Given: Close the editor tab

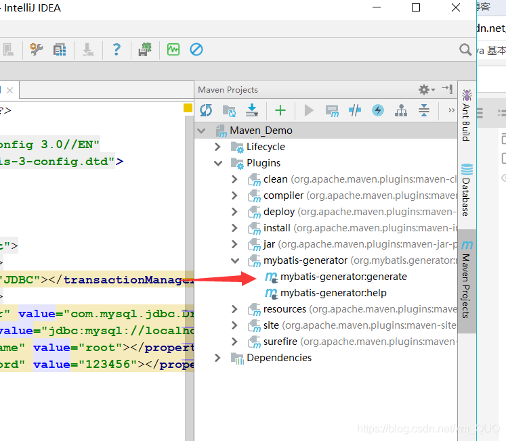Looking at the screenshot, I should (x=9, y=90).
